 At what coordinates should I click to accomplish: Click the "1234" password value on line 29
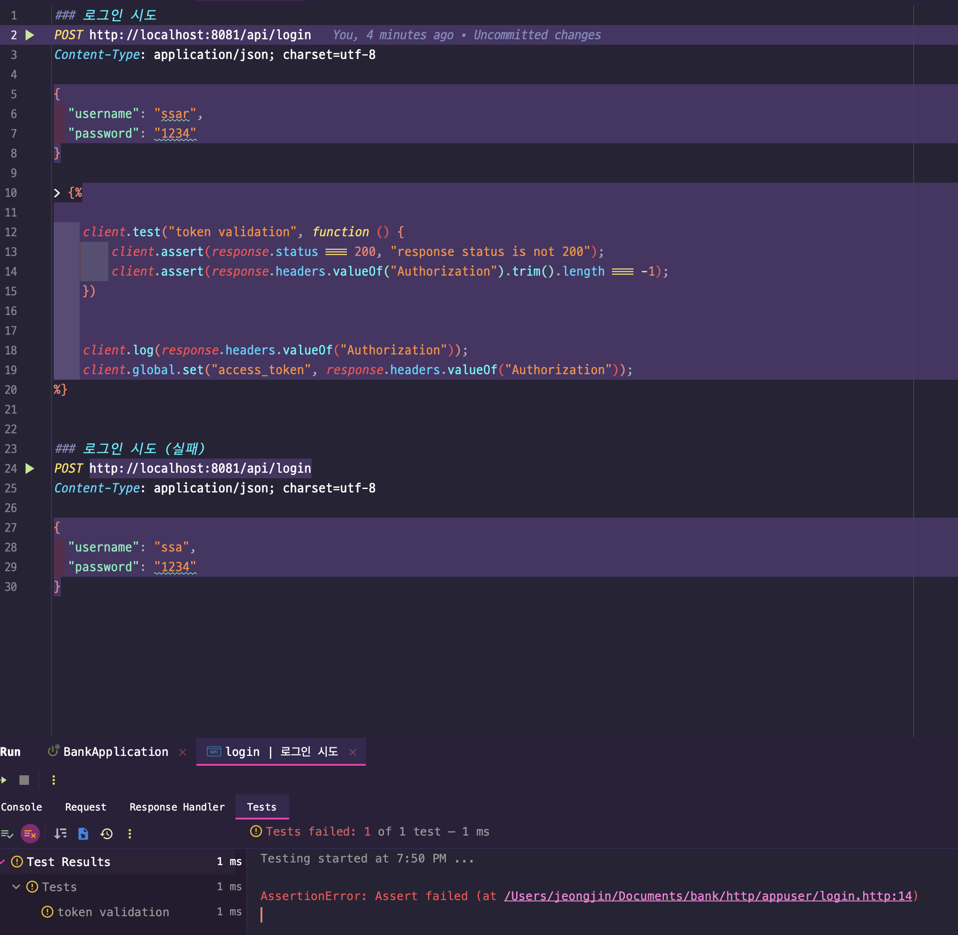coord(175,567)
